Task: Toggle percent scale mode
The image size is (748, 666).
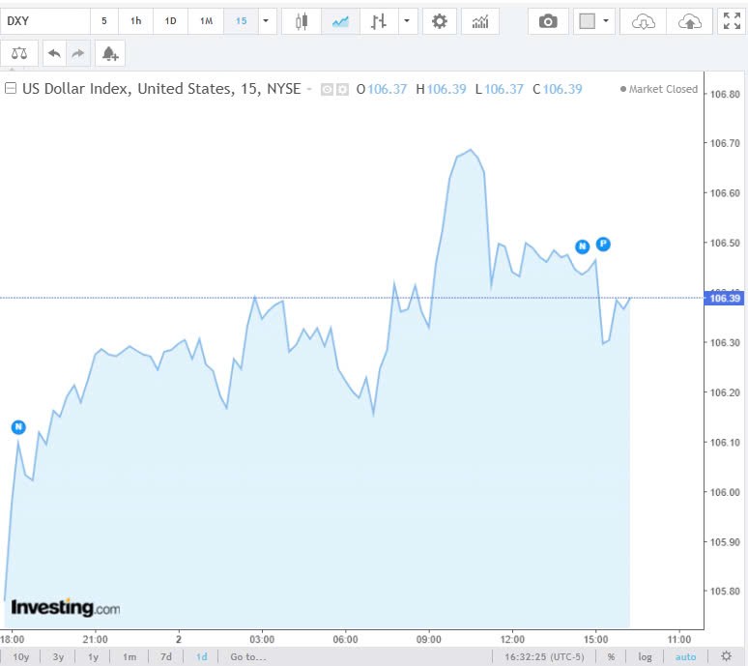Action: point(611,657)
